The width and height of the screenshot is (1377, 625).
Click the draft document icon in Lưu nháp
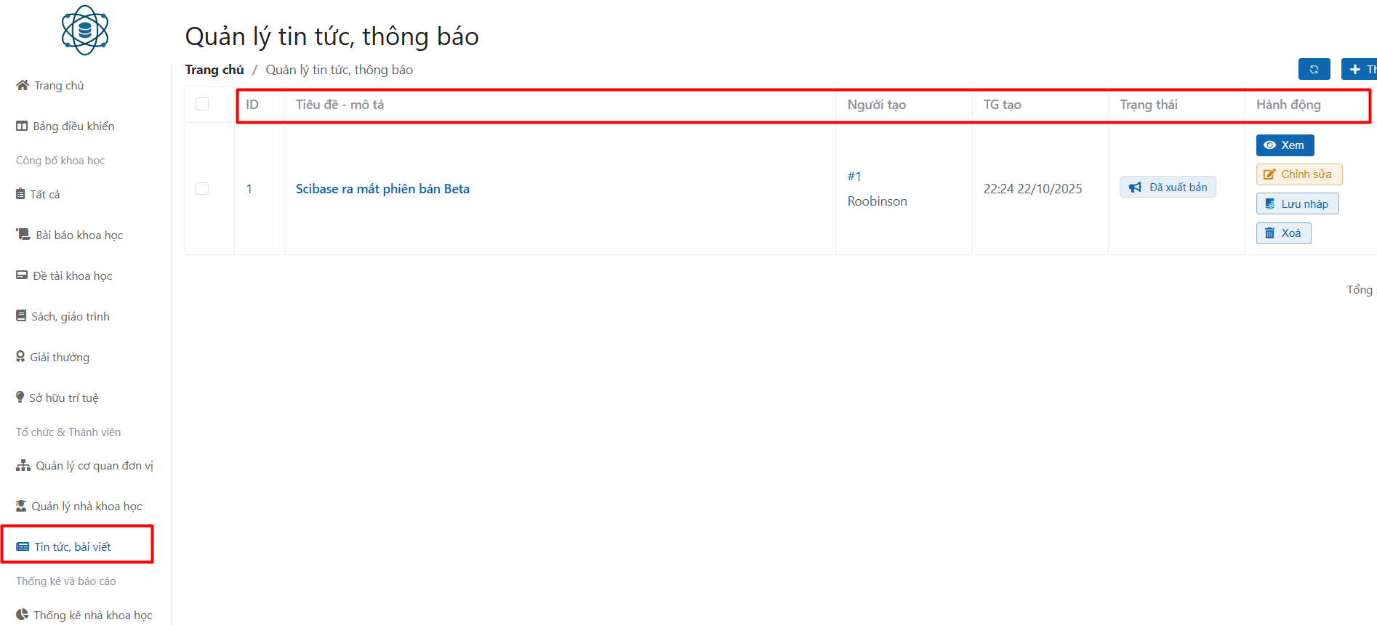1269,203
